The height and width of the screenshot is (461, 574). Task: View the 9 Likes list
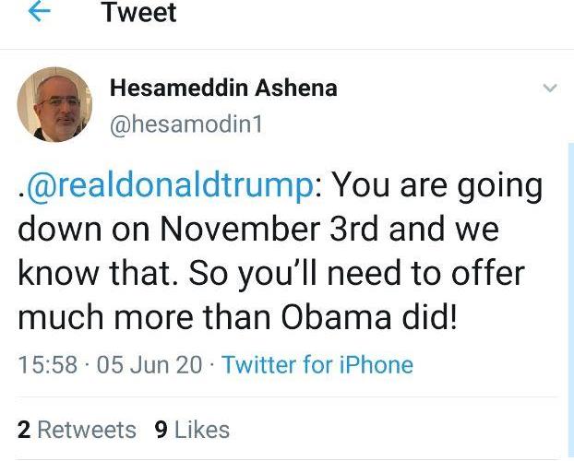pyautogui.click(x=192, y=430)
